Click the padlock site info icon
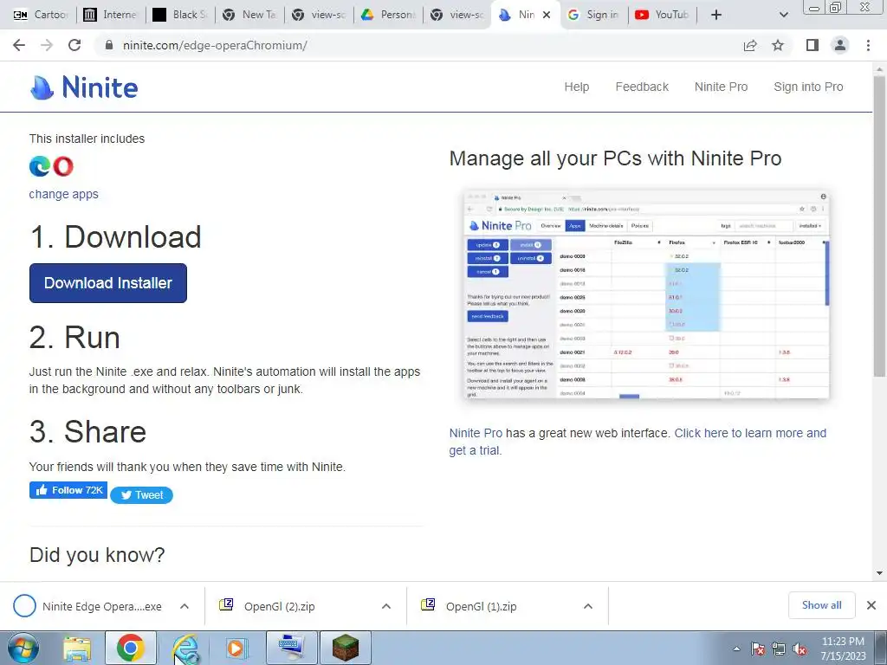Viewport: 887px width, 665px height. click(109, 45)
